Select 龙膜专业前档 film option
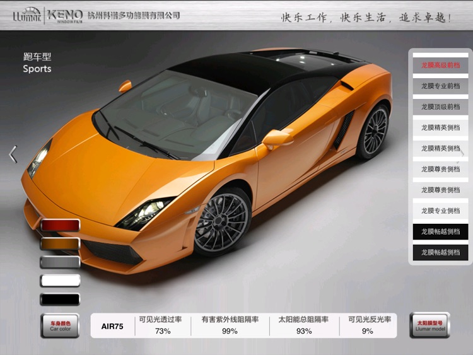Viewport: 473px width, 355px height. (440, 86)
